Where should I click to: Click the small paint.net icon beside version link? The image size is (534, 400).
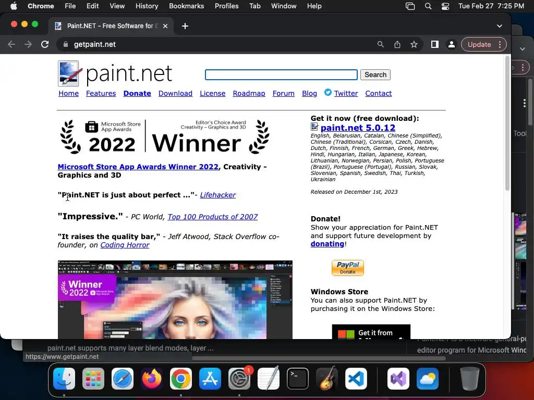314,127
